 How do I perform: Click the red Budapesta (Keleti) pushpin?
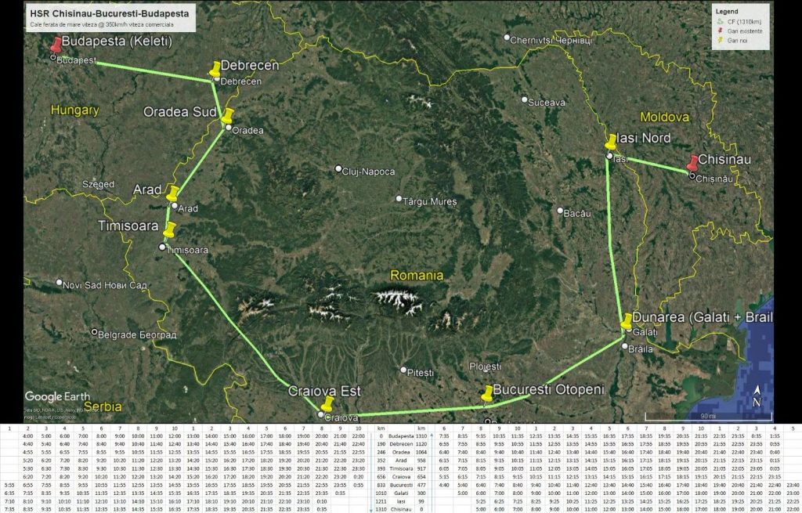pos(56,45)
